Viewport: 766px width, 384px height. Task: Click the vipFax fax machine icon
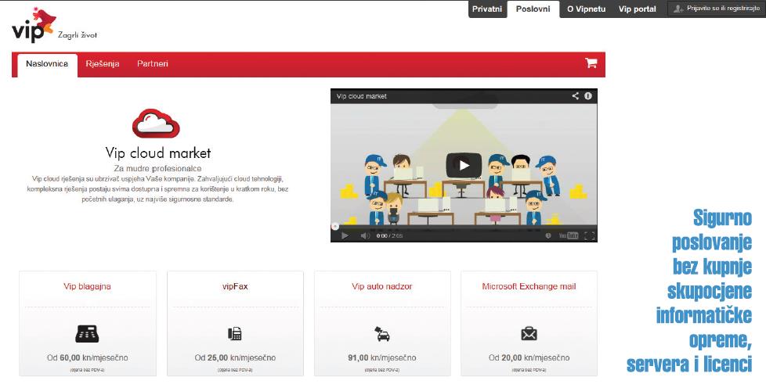(234, 333)
